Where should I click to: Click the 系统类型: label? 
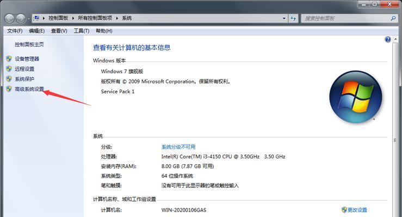[x=112, y=176]
